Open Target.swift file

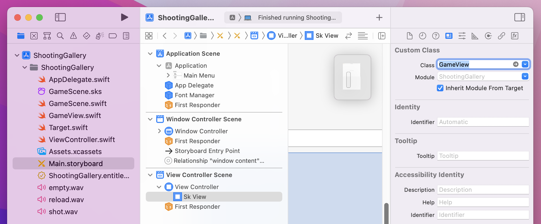click(x=63, y=128)
